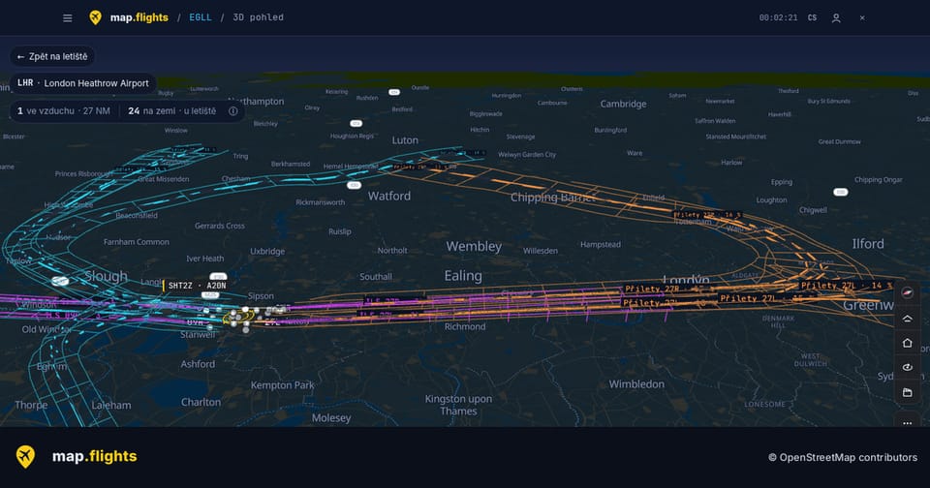Click the Wimbledon map label

(x=636, y=384)
